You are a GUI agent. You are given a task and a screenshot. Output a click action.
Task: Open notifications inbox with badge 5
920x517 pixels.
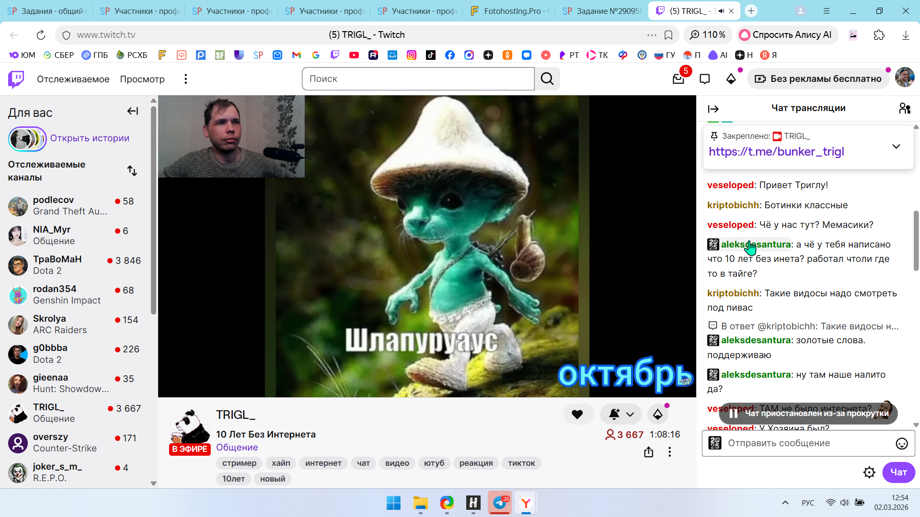click(678, 79)
